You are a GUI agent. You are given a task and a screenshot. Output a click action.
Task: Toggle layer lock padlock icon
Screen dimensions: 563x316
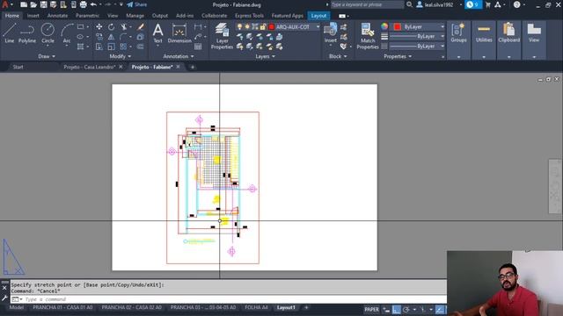tap(263, 27)
